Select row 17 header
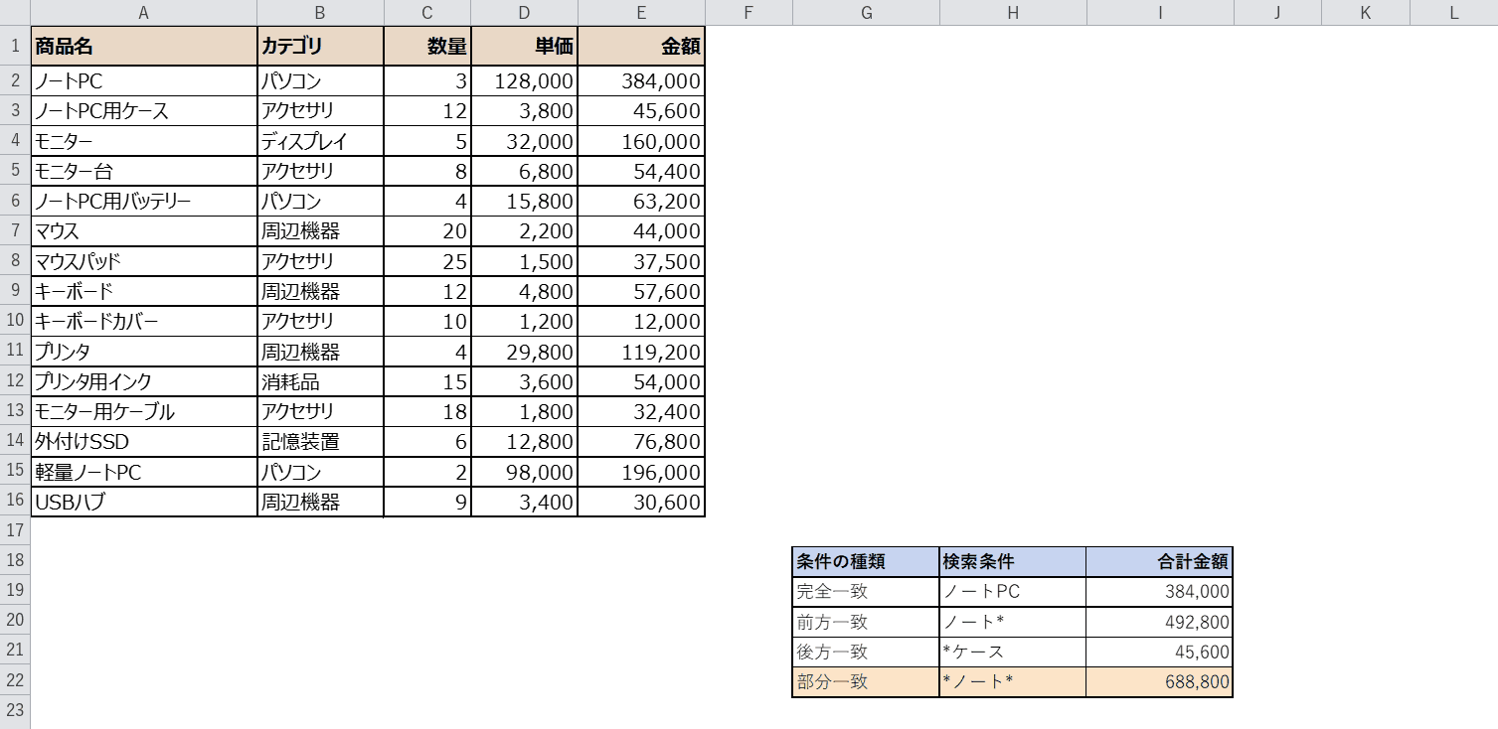Image resolution: width=1498 pixels, height=729 pixels. click(15, 531)
